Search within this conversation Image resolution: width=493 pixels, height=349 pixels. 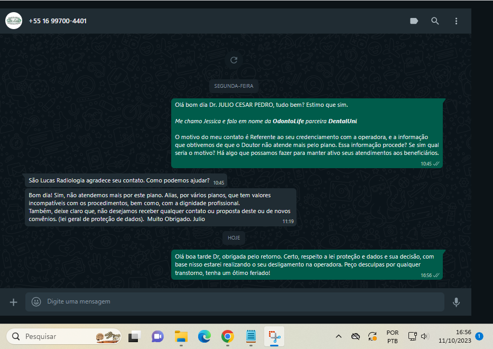[x=435, y=21]
